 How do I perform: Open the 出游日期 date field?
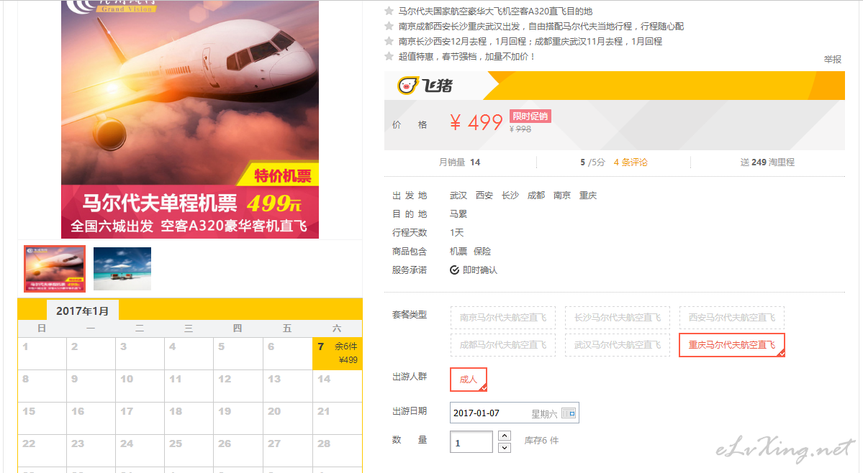[x=514, y=413]
